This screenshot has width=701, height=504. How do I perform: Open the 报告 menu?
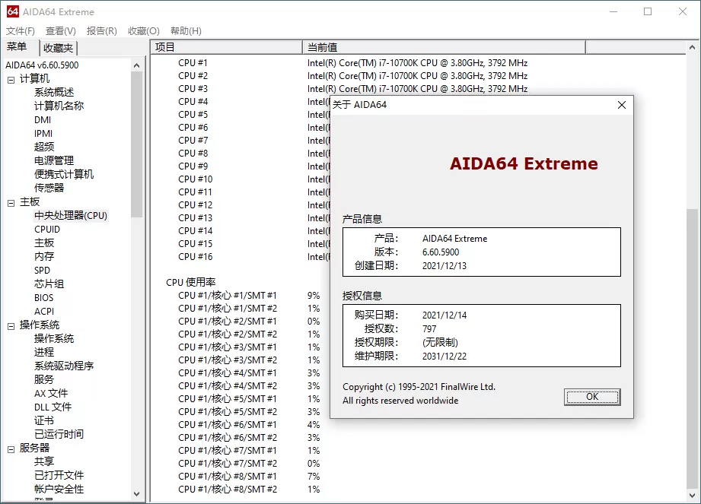click(x=100, y=30)
